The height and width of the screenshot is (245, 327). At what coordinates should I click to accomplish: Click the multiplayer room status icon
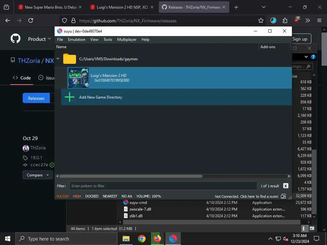(283, 196)
